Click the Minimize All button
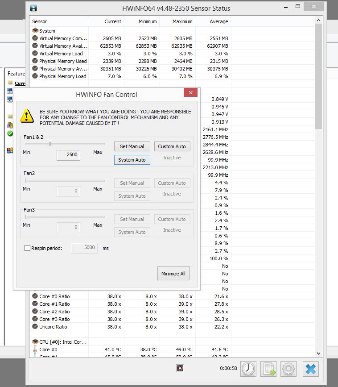338x387 pixels. [x=173, y=274]
